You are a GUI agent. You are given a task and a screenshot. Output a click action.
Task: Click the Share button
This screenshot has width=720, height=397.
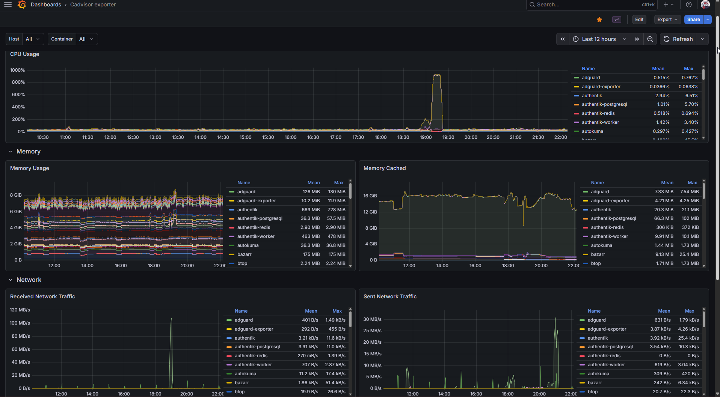[694, 20]
